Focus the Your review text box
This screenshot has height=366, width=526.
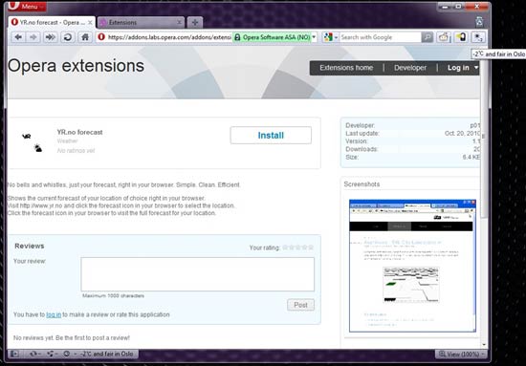click(198, 274)
